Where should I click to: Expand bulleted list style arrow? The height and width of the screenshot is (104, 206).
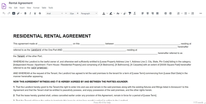pyautogui.click(x=189, y=13)
